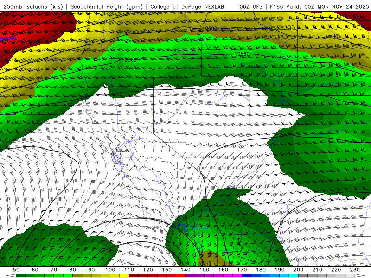
Task: Pick the dark maroon swatch right of 110
Action: coord(134,276)
